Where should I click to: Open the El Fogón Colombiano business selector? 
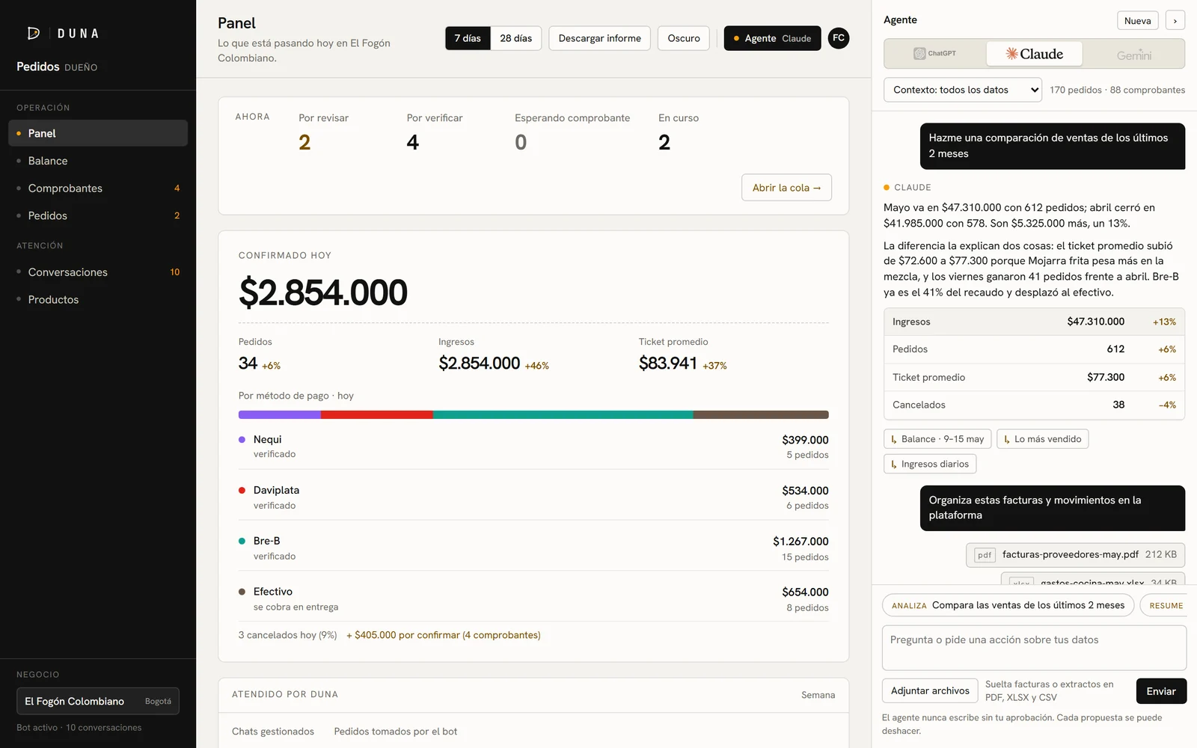pos(98,701)
